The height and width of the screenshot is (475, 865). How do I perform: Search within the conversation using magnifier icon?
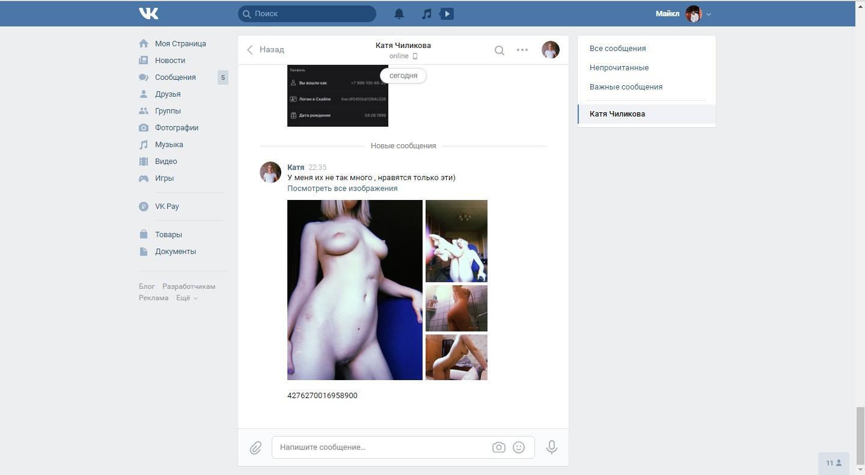click(499, 50)
